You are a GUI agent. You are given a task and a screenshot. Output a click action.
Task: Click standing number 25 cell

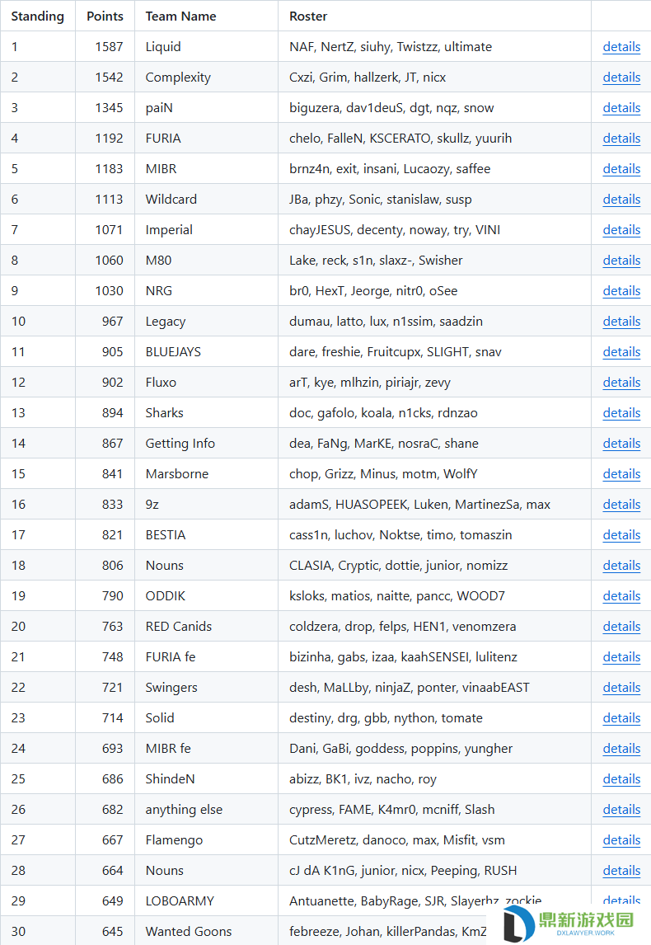click(x=37, y=778)
